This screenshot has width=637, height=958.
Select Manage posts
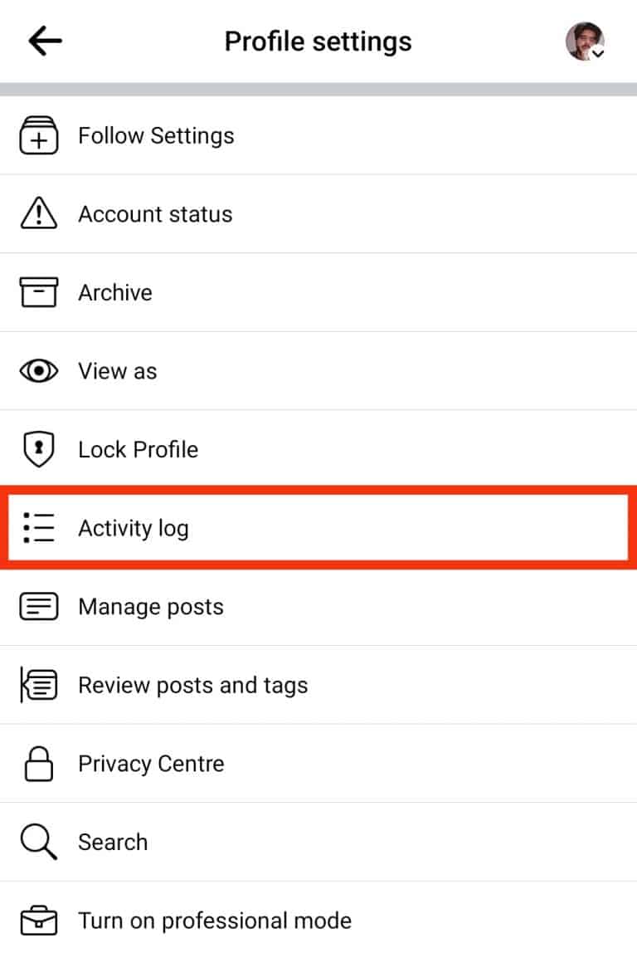coord(151,607)
